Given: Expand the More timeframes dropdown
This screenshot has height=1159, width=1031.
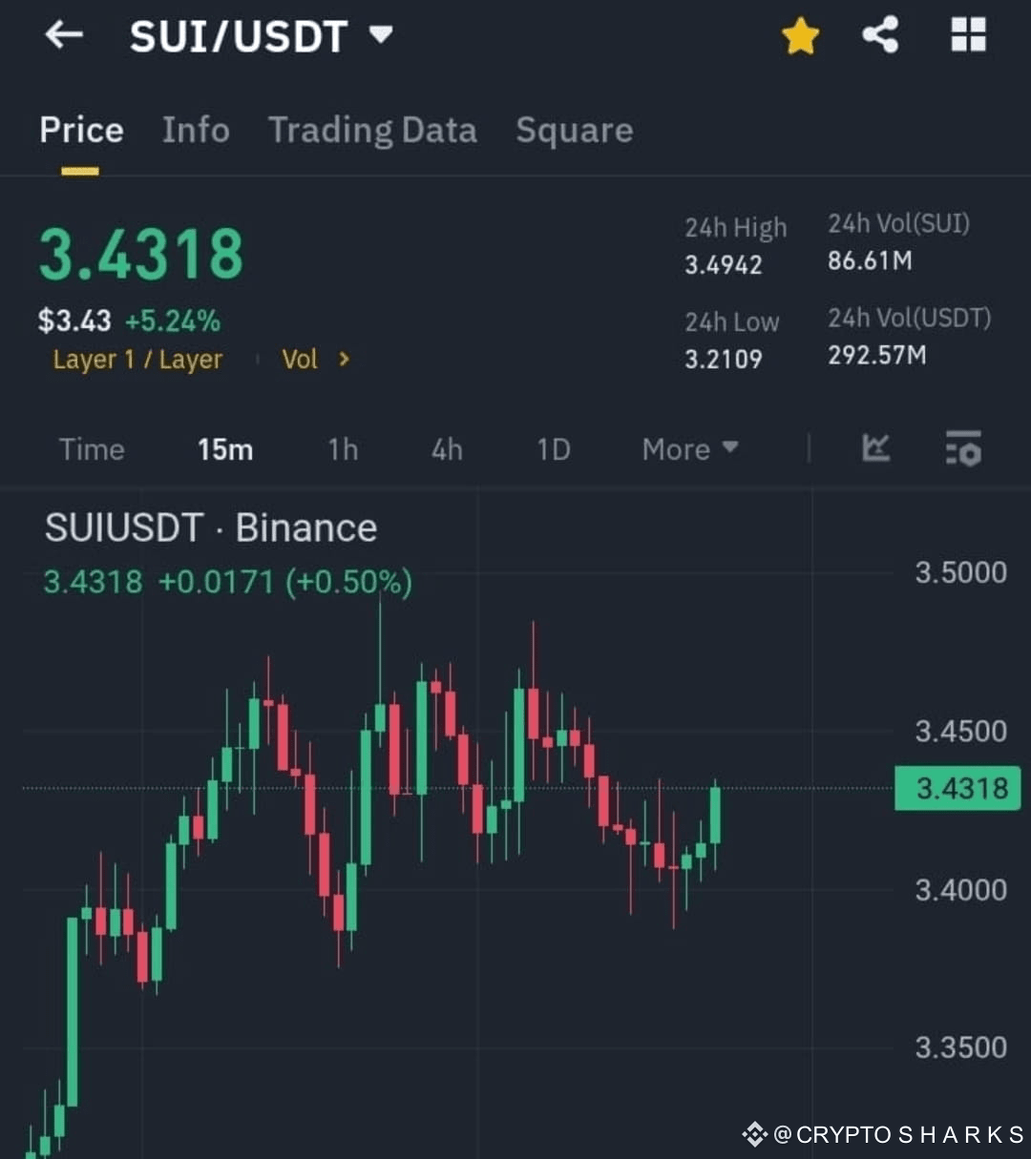Looking at the screenshot, I should pyautogui.click(x=689, y=448).
